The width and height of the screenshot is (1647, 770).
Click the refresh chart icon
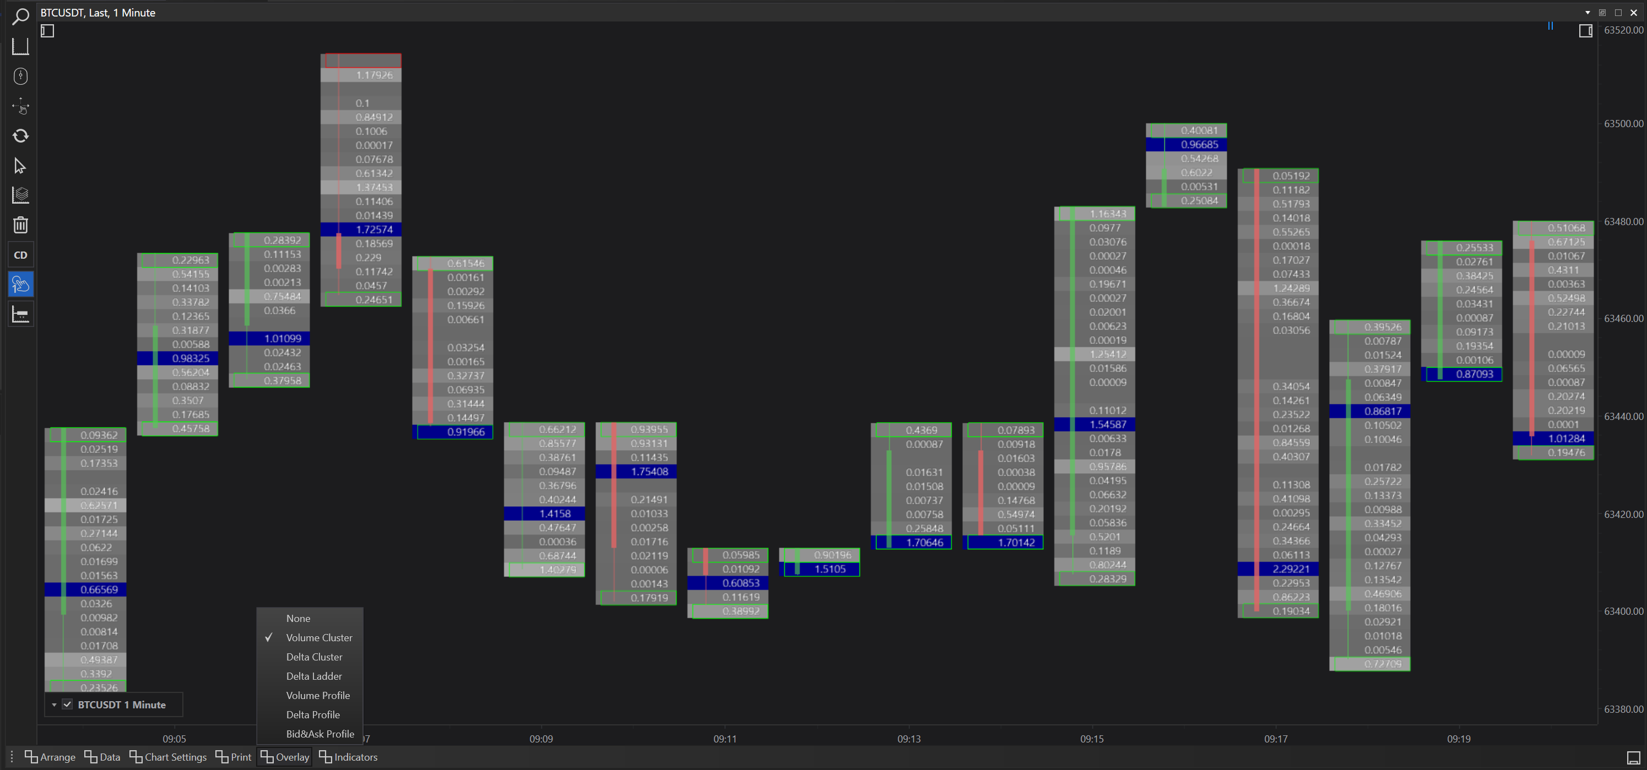(x=20, y=135)
